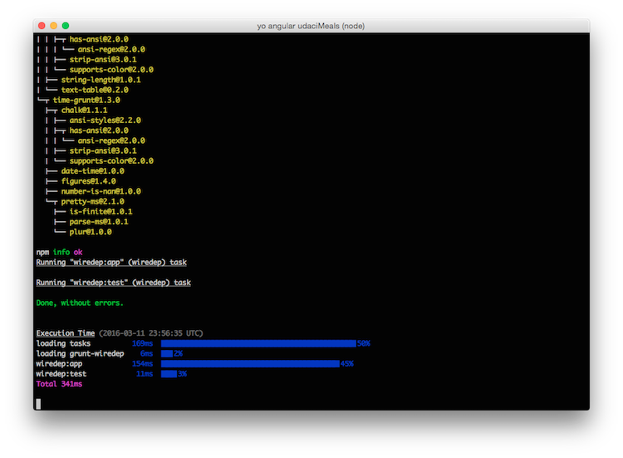Click the terminal cursor block at the prompt

click(38, 404)
